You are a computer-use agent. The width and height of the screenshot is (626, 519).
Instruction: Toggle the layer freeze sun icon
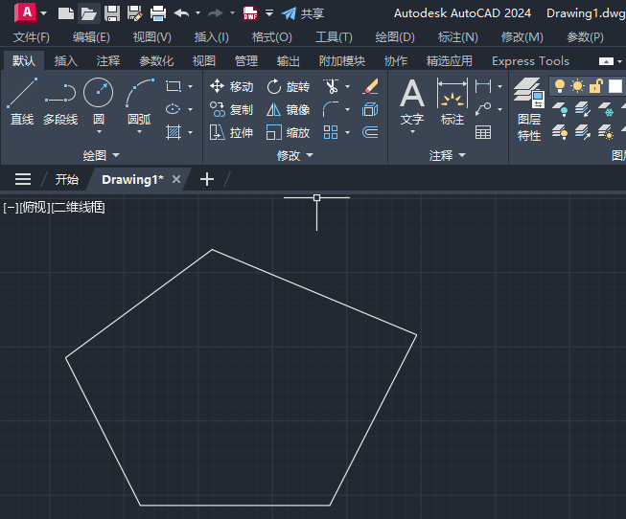(x=577, y=86)
